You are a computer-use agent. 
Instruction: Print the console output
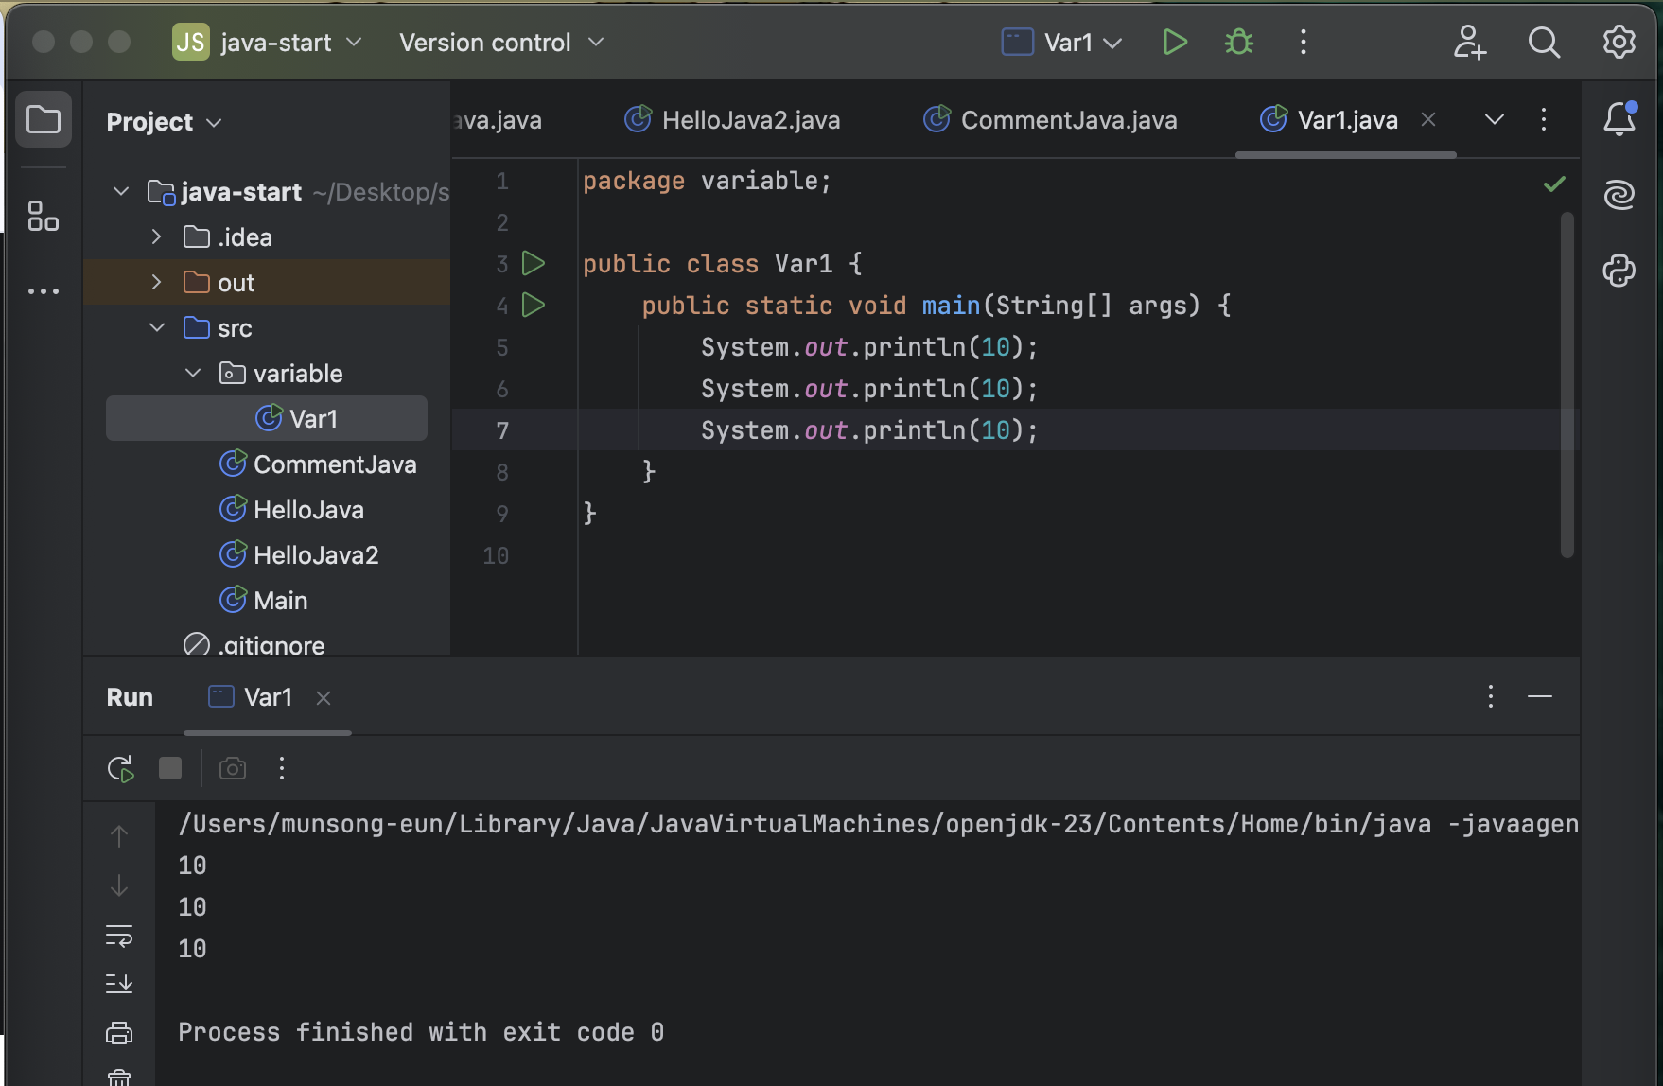[x=119, y=1032]
